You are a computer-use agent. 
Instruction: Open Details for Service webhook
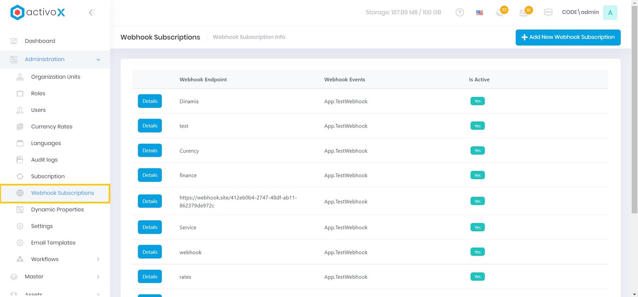coord(150,227)
